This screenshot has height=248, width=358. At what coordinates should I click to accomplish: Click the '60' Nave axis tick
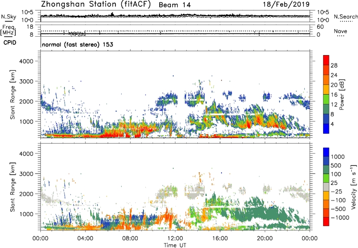[x=320, y=27]
